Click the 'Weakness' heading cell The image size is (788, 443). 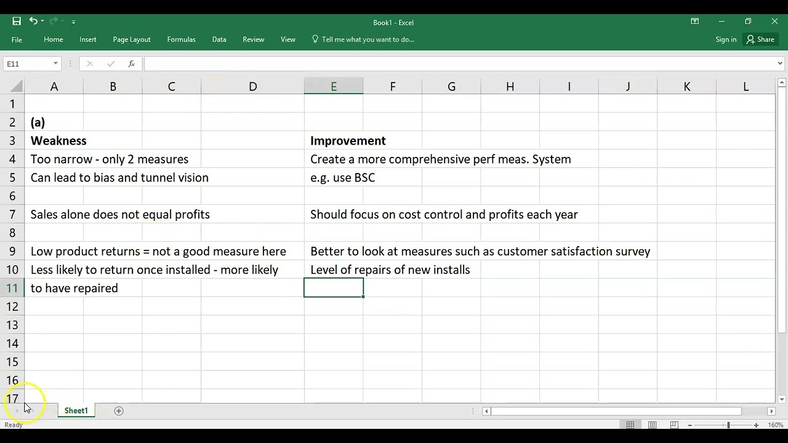click(x=54, y=140)
